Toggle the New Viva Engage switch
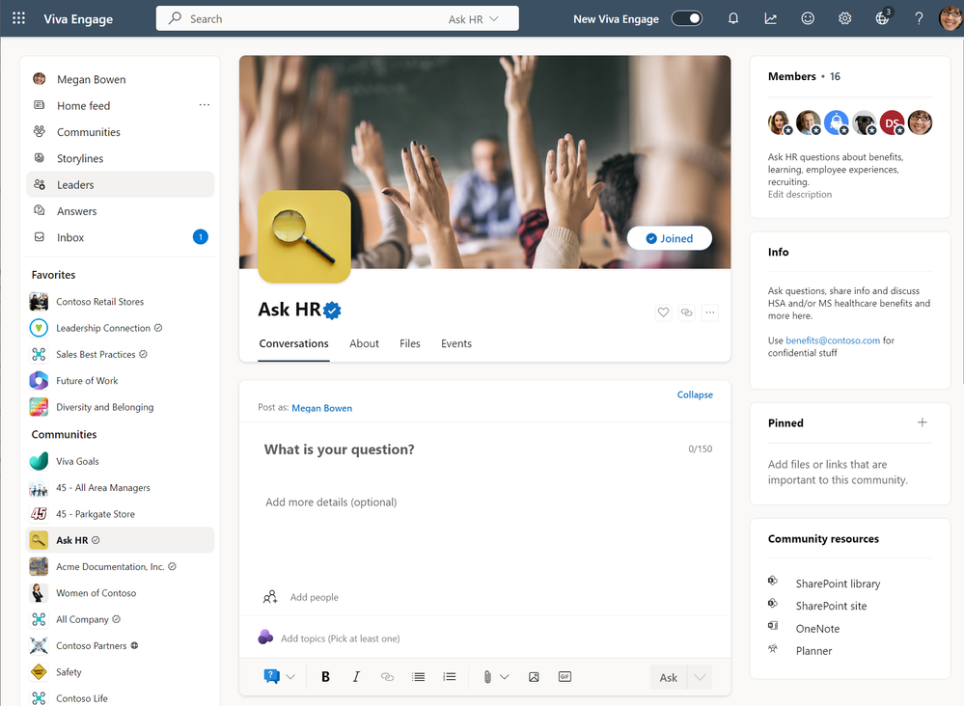The width and height of the screenshot is (964, 706). coord(687,18)
